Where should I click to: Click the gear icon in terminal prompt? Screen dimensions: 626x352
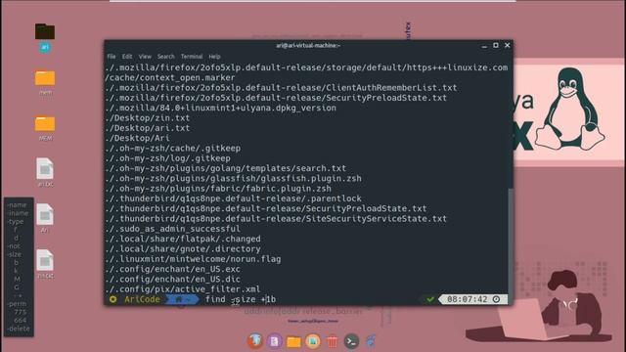pyautogui.click(x=113, y=299)
